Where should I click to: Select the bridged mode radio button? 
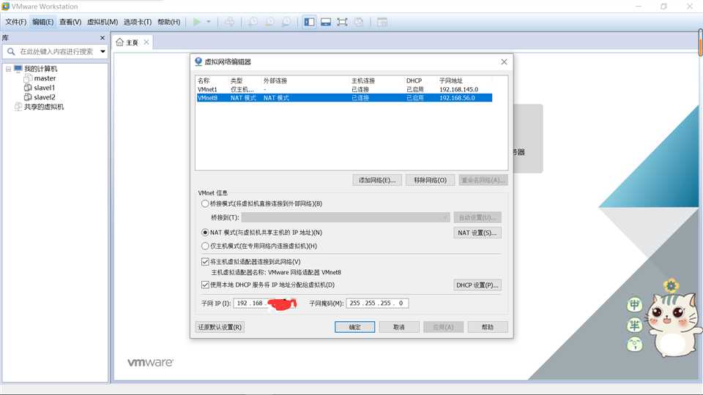[x=205, y=203]
